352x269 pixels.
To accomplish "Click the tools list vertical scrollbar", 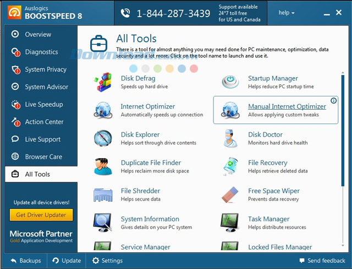I will pyautogui.click(x=343, y=131).
